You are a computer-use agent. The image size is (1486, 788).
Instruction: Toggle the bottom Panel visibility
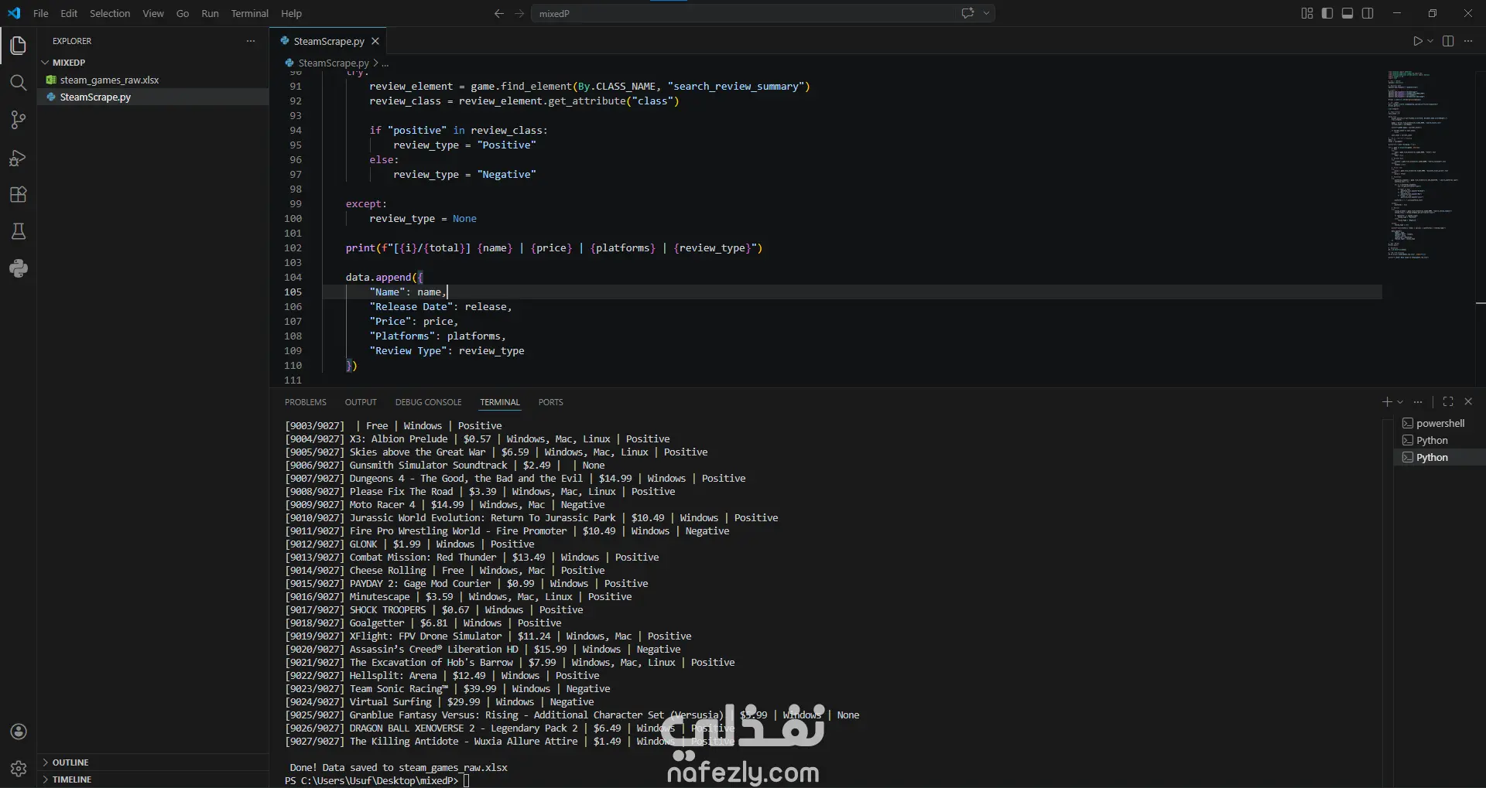tap(1347, 13)
